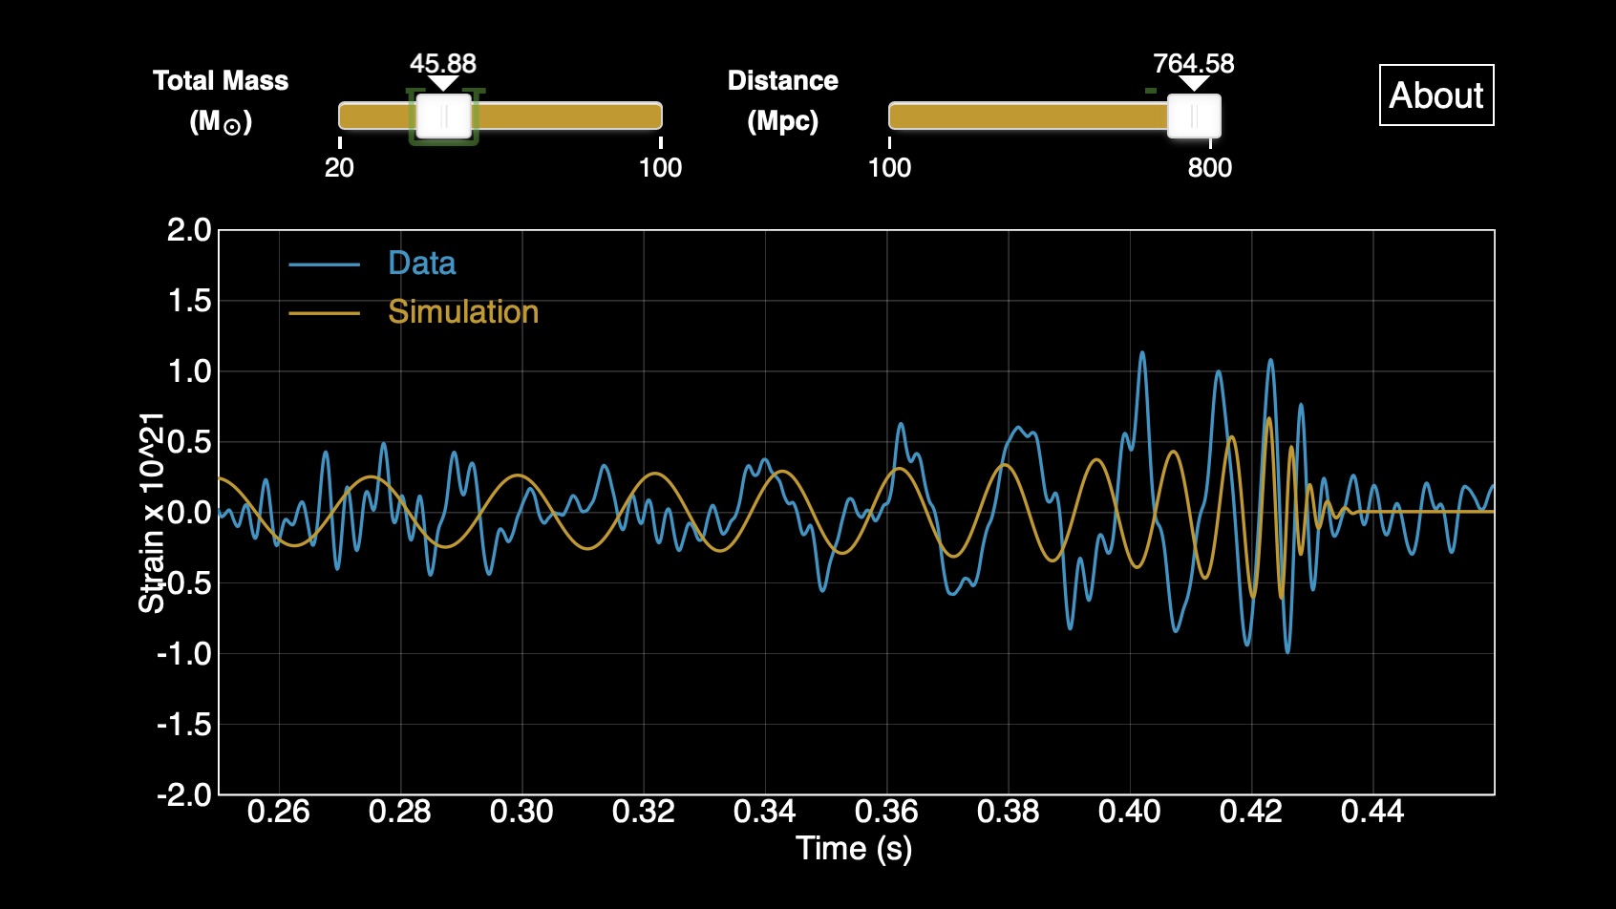The image size is (1616, 909).
Task: Click the 100 tick label under Distance slider
Action: [889, 168]
